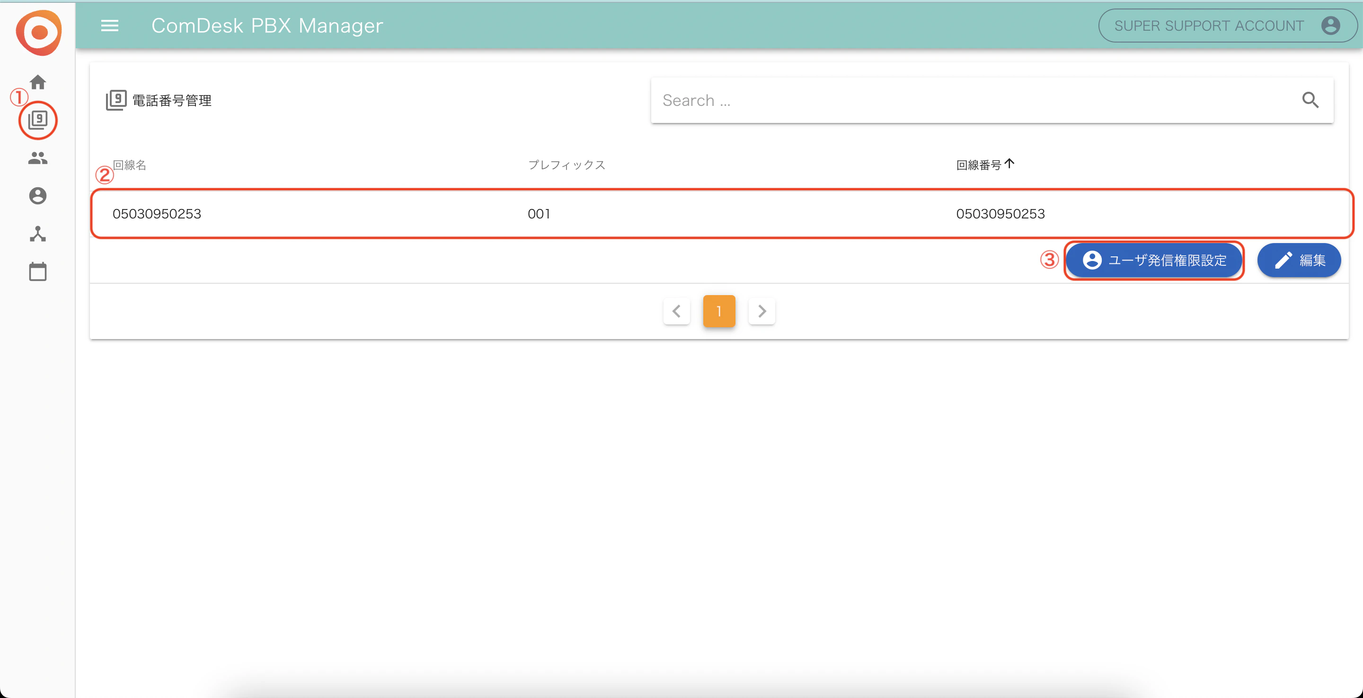This screenshot has width=1363, height=698.
Task: Open the calendar sidebar icon
Action: pos(37,271)
